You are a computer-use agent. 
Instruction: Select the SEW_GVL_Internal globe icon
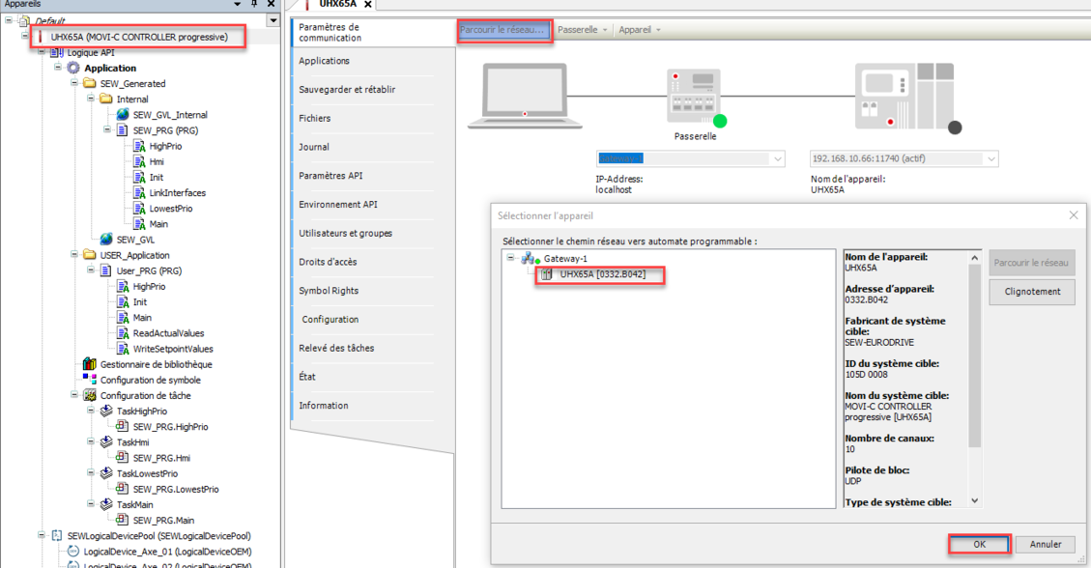click(123, 115)
